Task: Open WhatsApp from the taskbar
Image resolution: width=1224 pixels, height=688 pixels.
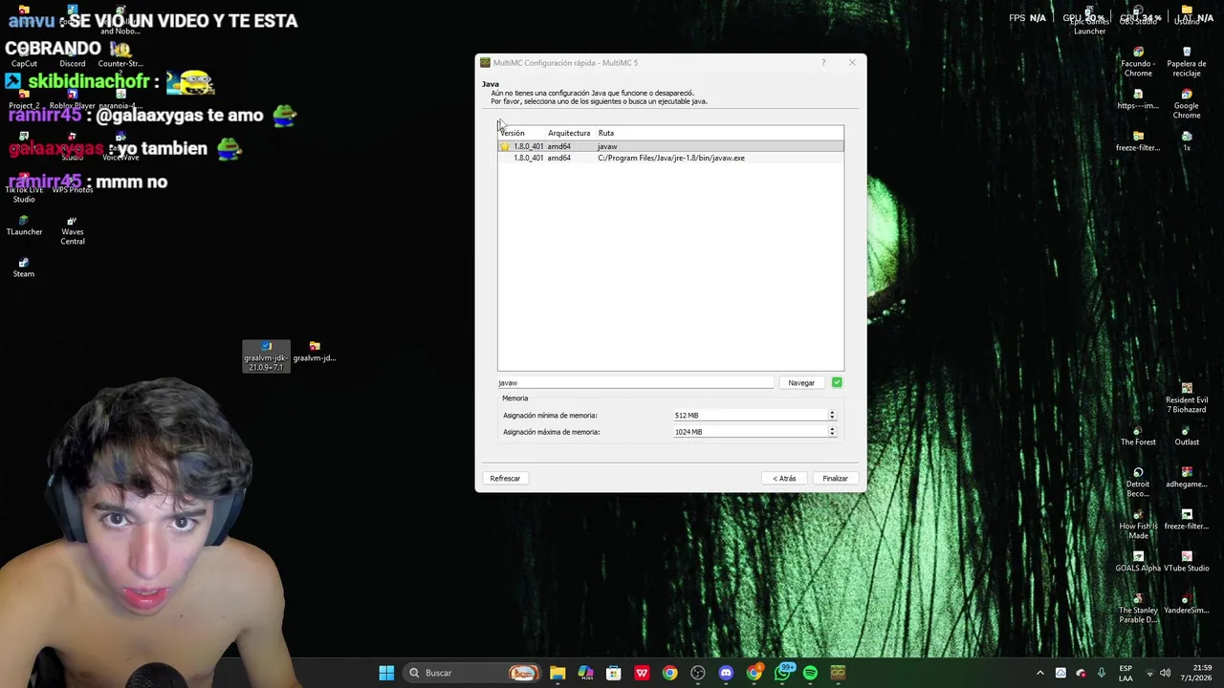Action: click(x=782, y=673)
